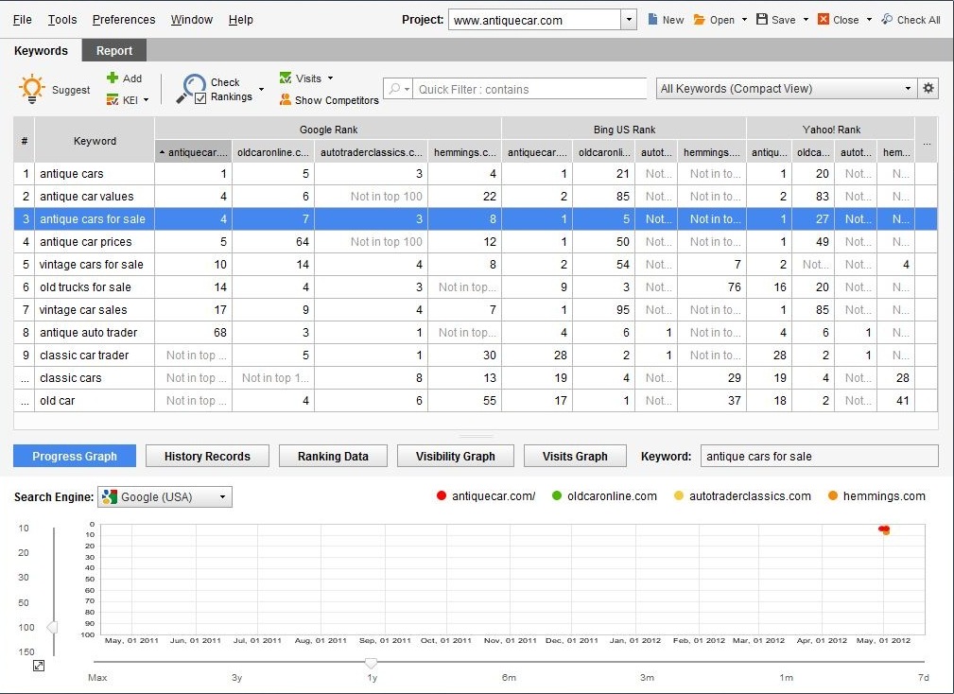Open the Window menu
This screenshot has width=954, height=694.
192,20
